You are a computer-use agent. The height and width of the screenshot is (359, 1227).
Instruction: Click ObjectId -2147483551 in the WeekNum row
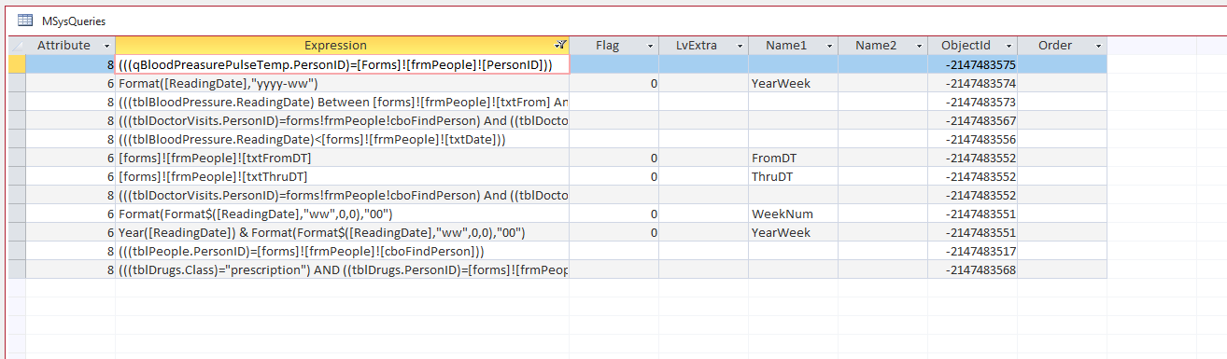972,214
